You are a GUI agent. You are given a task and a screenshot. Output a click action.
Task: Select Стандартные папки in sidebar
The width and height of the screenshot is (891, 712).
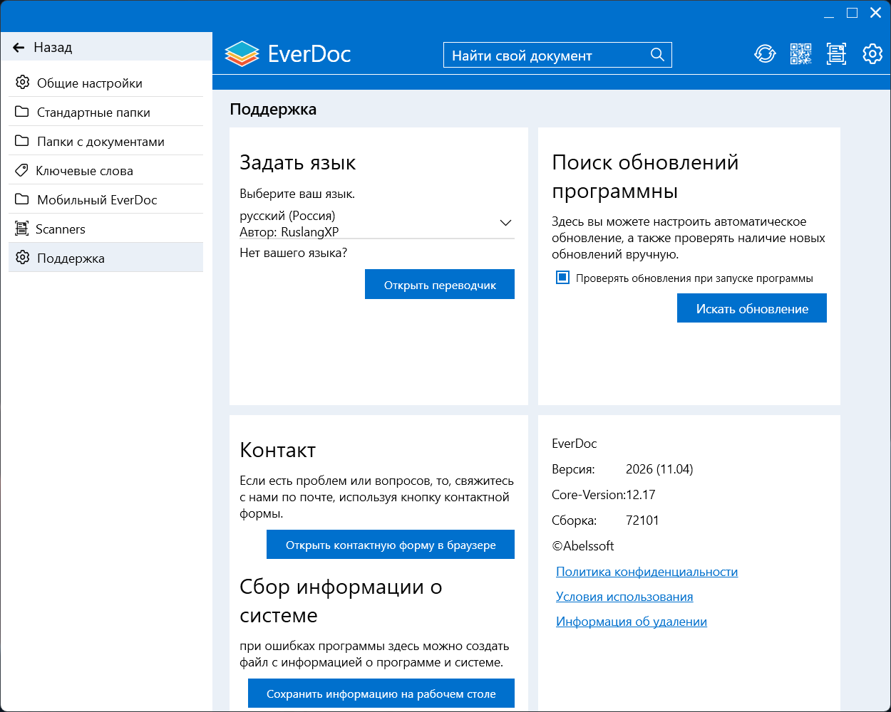click(x=93, y=112)
